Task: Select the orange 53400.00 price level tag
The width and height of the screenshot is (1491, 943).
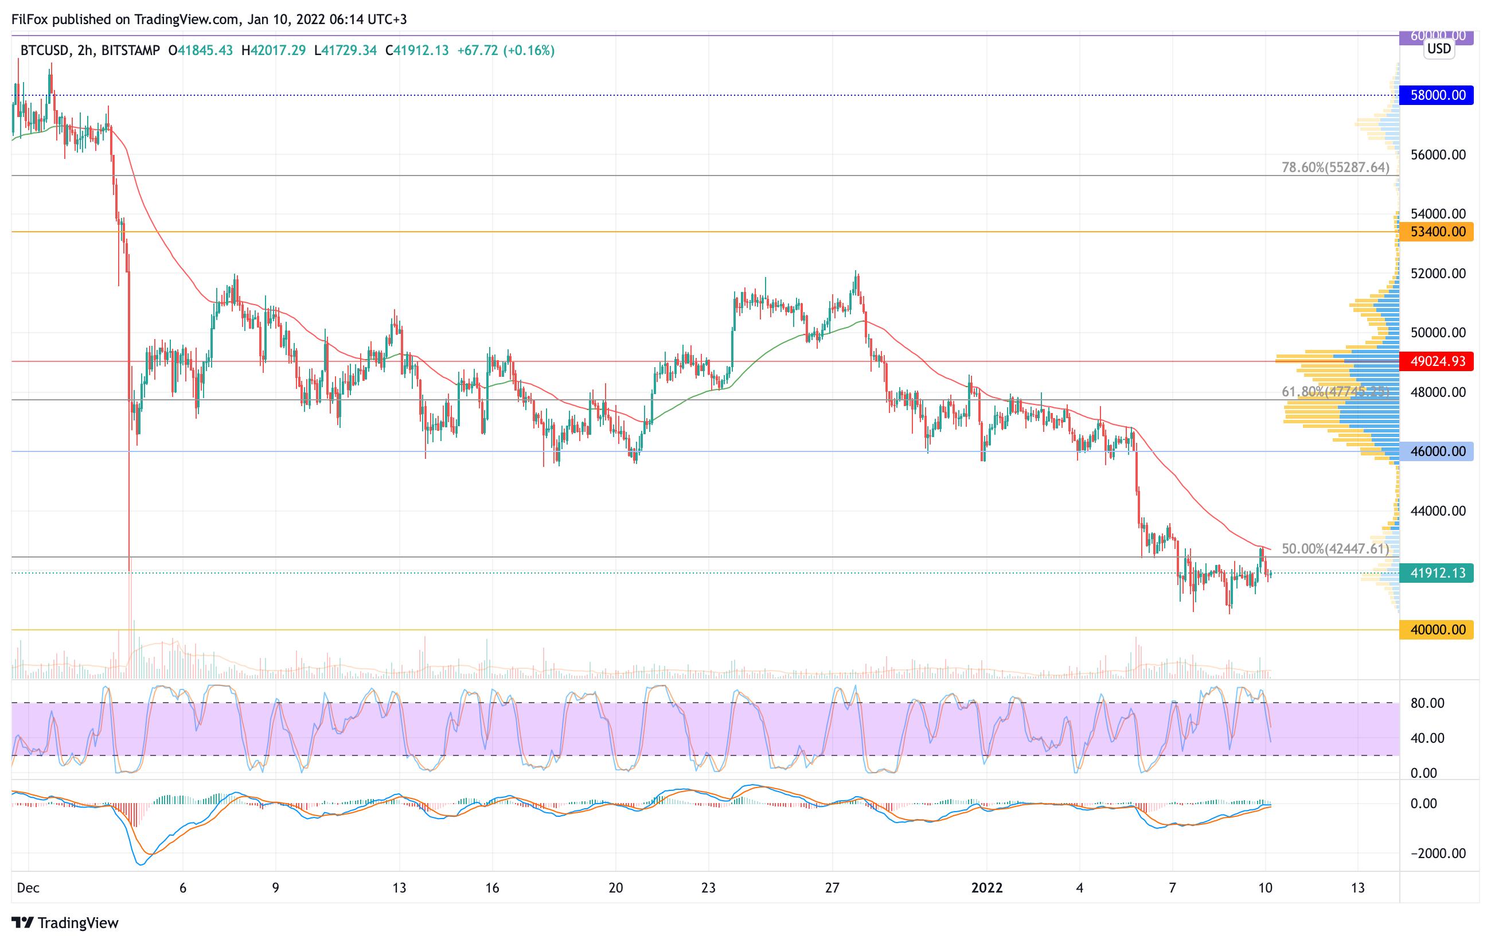Action: (x=1437, y=232)
